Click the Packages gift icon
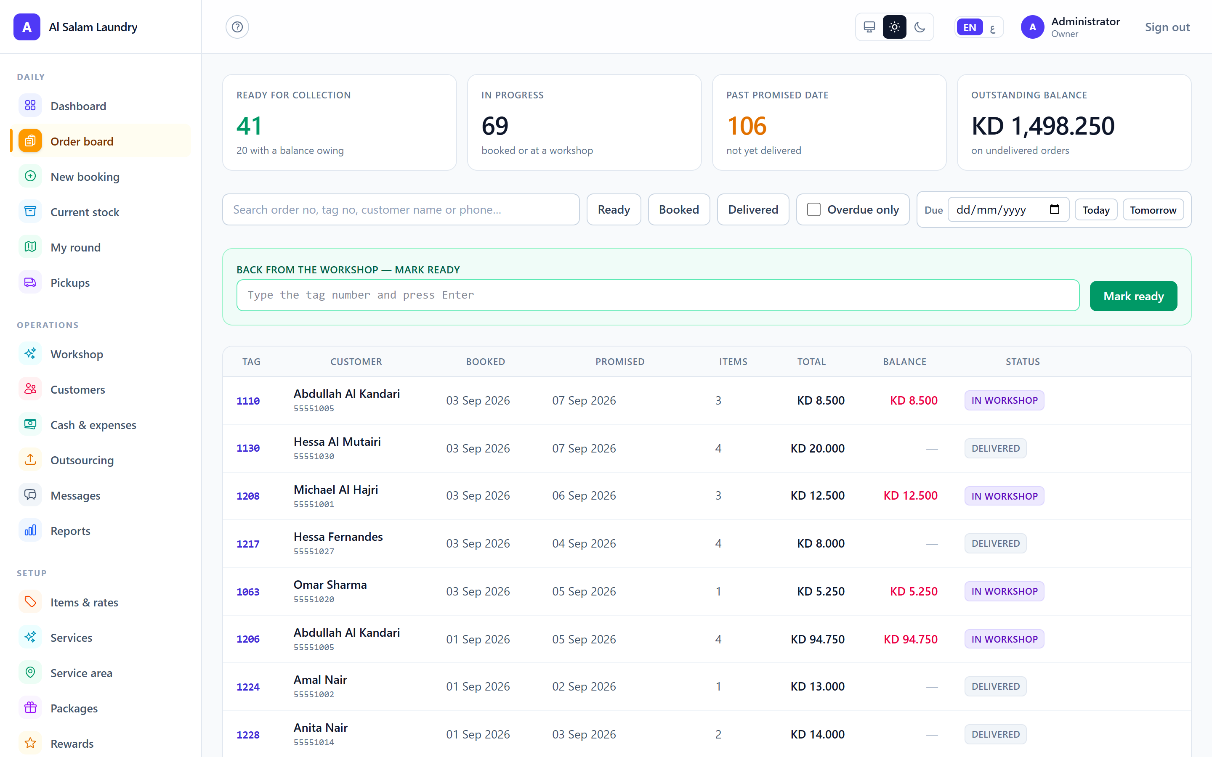Screen dimensions: 1212x757 pos(30,708)
